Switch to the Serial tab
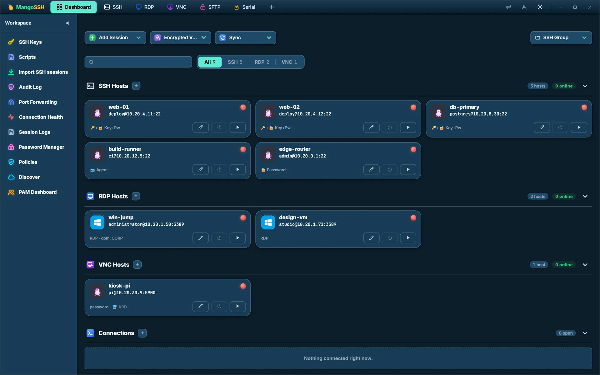600x375 pixels. point(245,7)
